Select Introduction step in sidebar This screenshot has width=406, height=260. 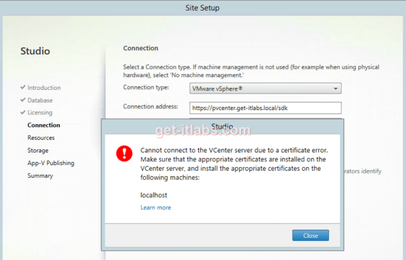(x=44, y=88)
